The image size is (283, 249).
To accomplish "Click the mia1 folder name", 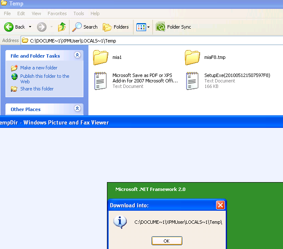I will click(117, 57).
